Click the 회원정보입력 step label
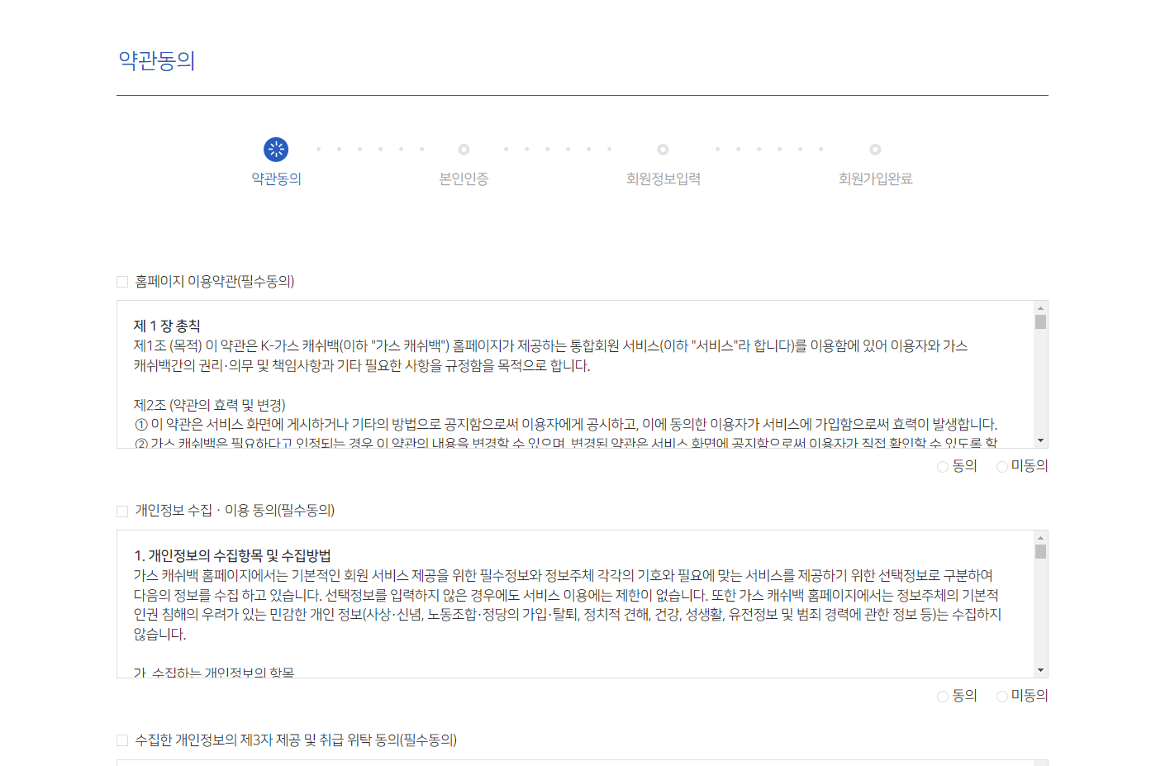 (662, 178)
